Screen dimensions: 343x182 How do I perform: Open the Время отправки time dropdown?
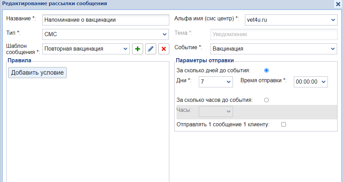(x=311, y=82)
